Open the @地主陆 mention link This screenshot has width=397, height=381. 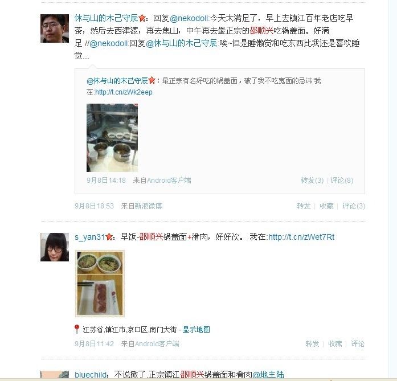[268, 374]
